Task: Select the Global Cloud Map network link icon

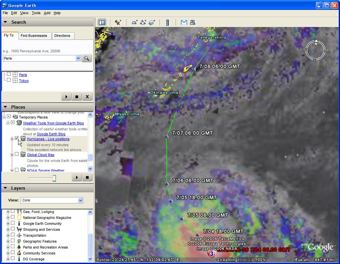Action: pyautogui.click(x=23, y=154)
